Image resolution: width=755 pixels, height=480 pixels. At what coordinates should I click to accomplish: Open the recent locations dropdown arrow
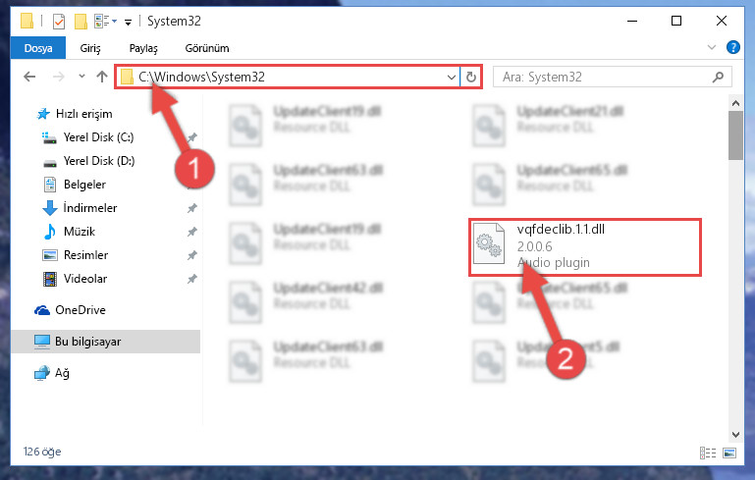[x=81, y=76]
